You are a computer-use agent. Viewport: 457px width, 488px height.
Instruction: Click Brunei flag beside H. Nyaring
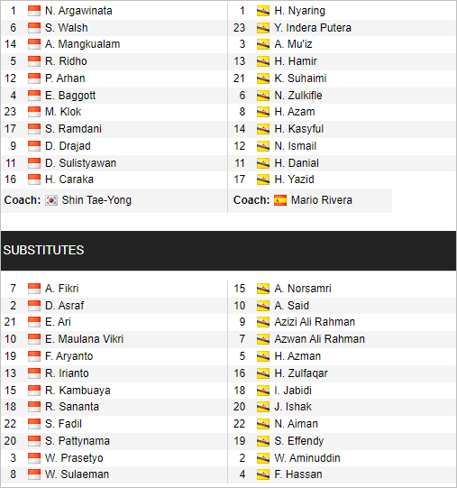[x=263, y=11]
